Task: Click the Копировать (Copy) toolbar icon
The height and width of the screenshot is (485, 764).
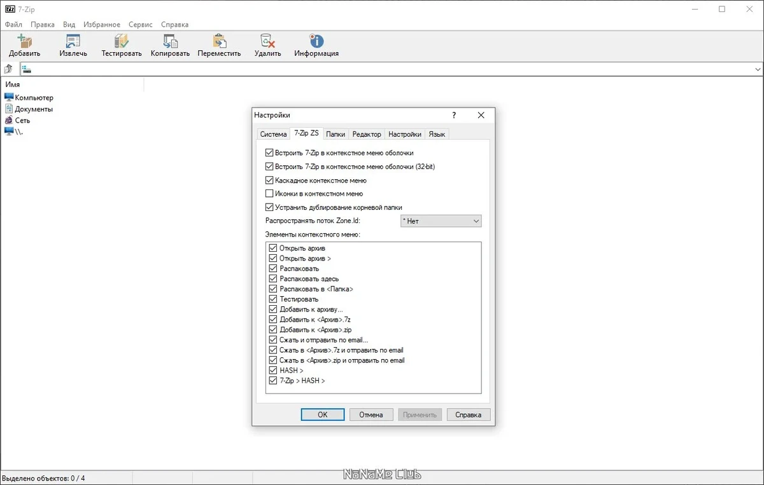Action: [170, 41]
